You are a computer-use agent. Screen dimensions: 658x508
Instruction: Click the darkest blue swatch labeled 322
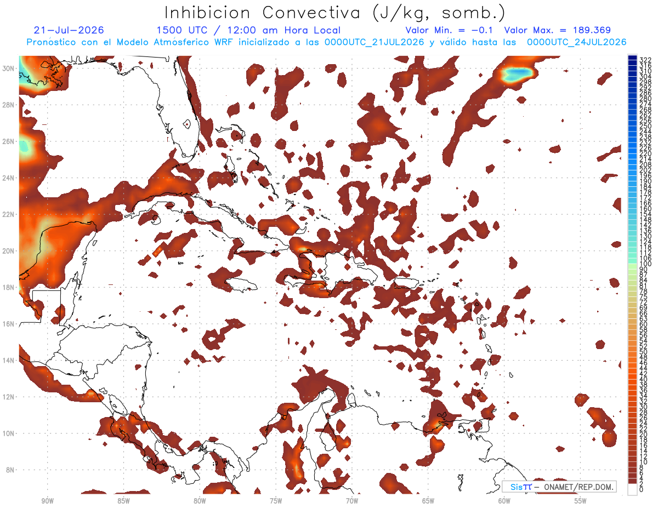click(632, 58)
